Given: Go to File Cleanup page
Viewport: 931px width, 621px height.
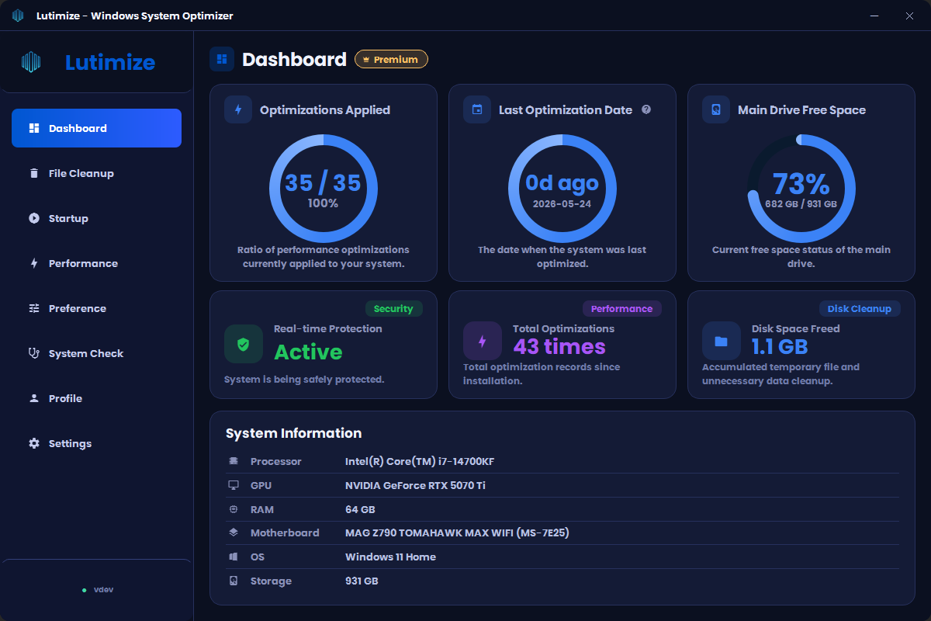Looking at the screenshot, I should click(96, 173).
